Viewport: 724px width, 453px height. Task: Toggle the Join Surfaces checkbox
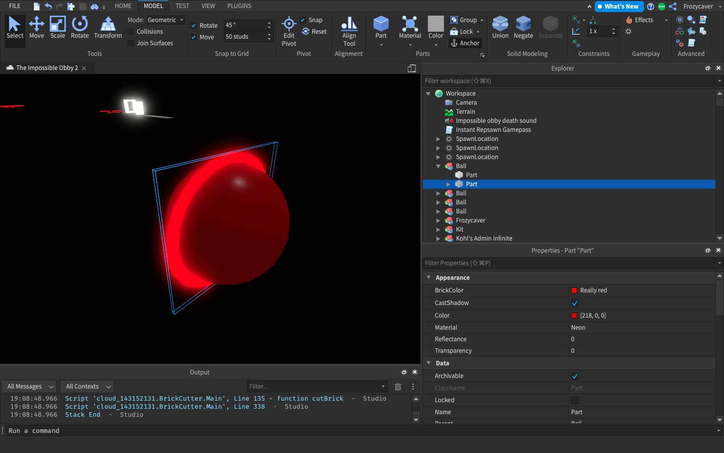pyautogui.click(x=131, y=43)
